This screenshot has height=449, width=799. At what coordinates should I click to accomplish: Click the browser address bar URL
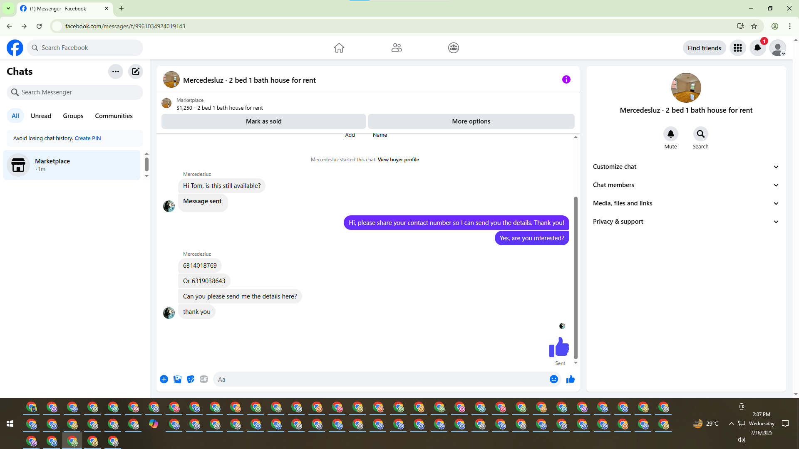[125, 26]
